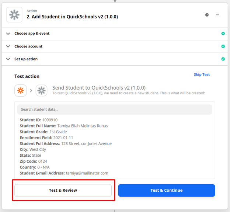The width and height of the screenshot is (230, 212).
Task: Click the Test & Review button
Action: tap(63, 190)
